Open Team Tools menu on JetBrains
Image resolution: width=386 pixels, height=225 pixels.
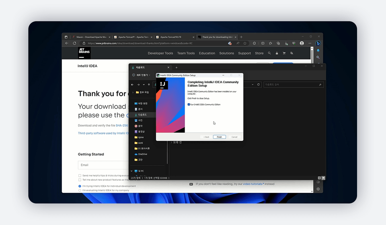pos(186,53)
